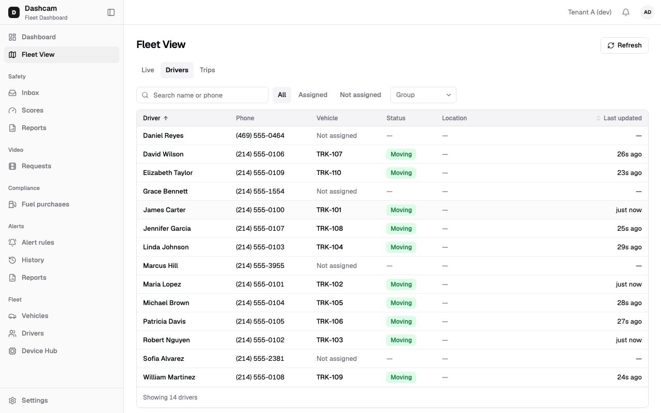
Task: Open notifications bell icon
Action: click(x=626, y=12)
